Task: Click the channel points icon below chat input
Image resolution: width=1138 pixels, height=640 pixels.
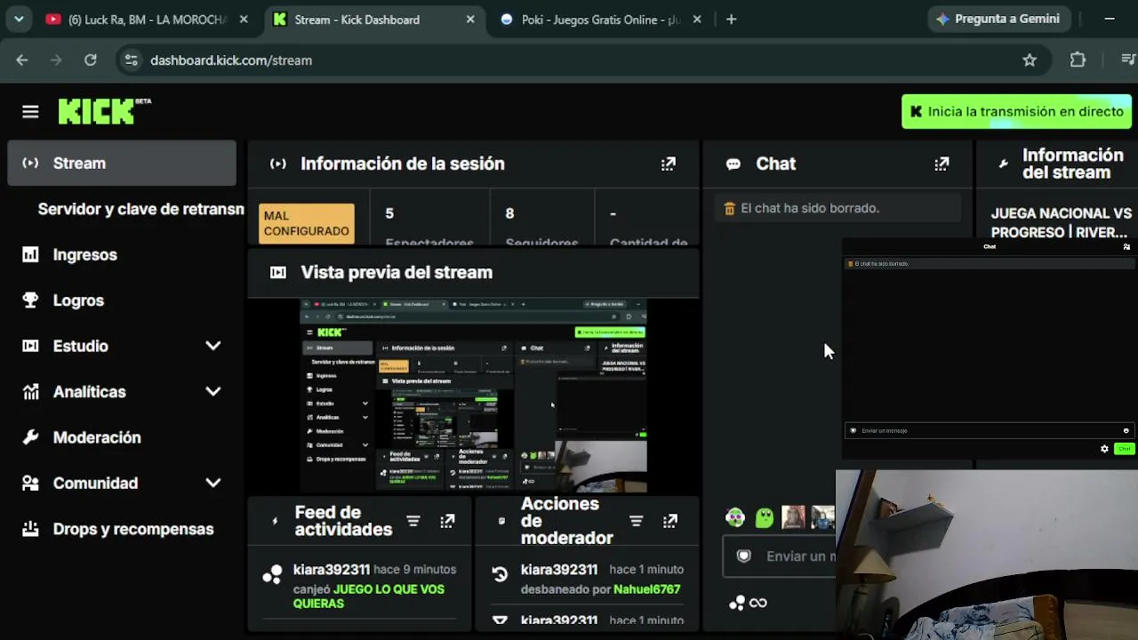Action: pyautogui.click(x=737, y=603)
